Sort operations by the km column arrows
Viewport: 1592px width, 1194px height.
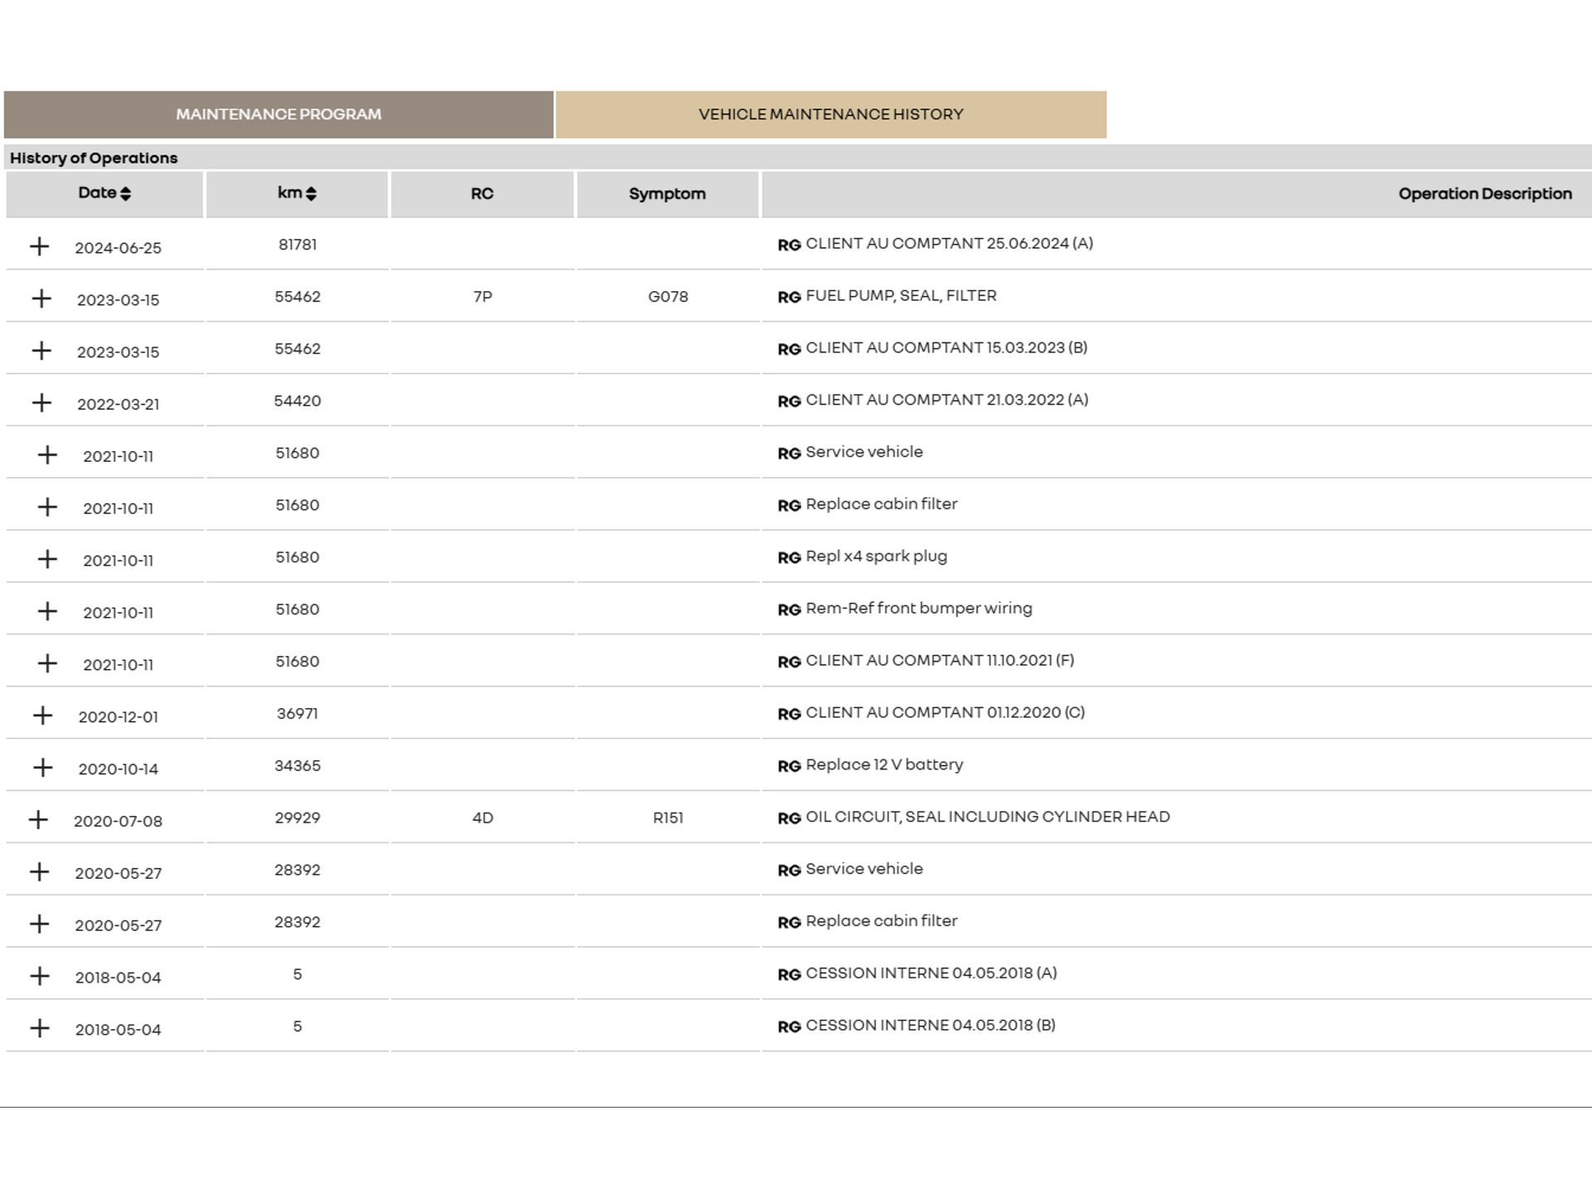click(311, 193)
